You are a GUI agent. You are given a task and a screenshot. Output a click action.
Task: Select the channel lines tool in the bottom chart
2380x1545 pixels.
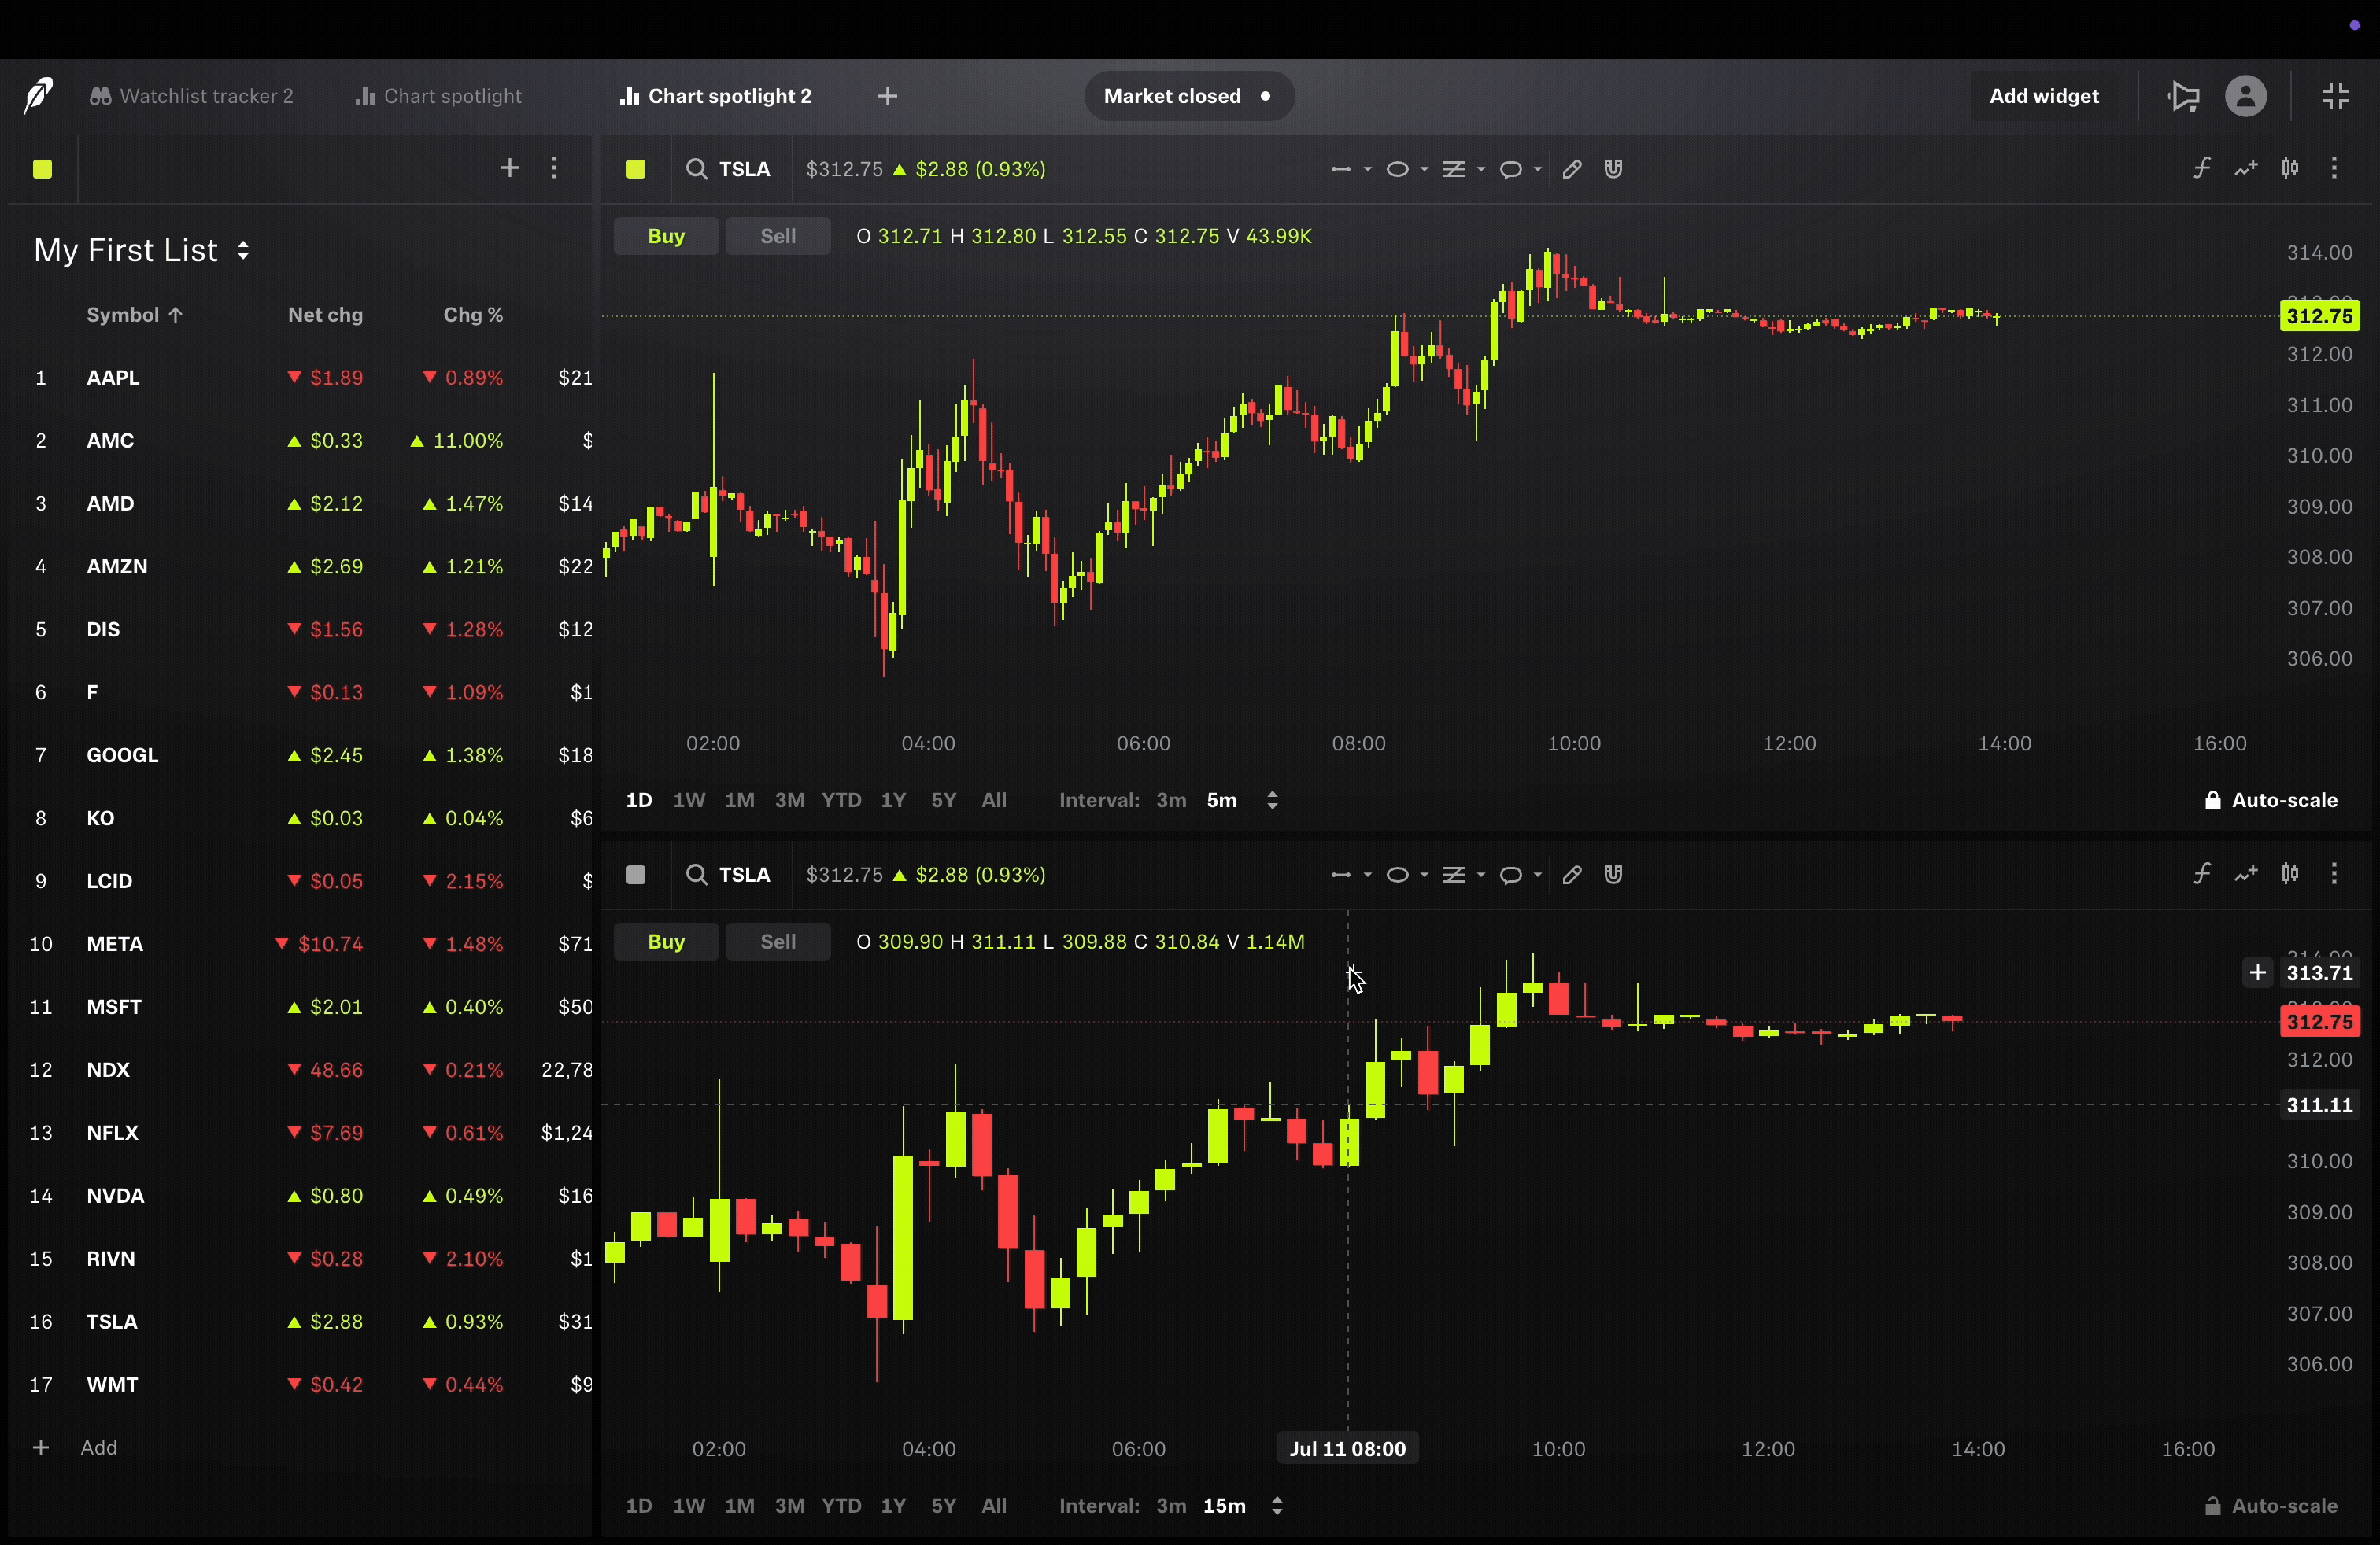point(1454,875)
